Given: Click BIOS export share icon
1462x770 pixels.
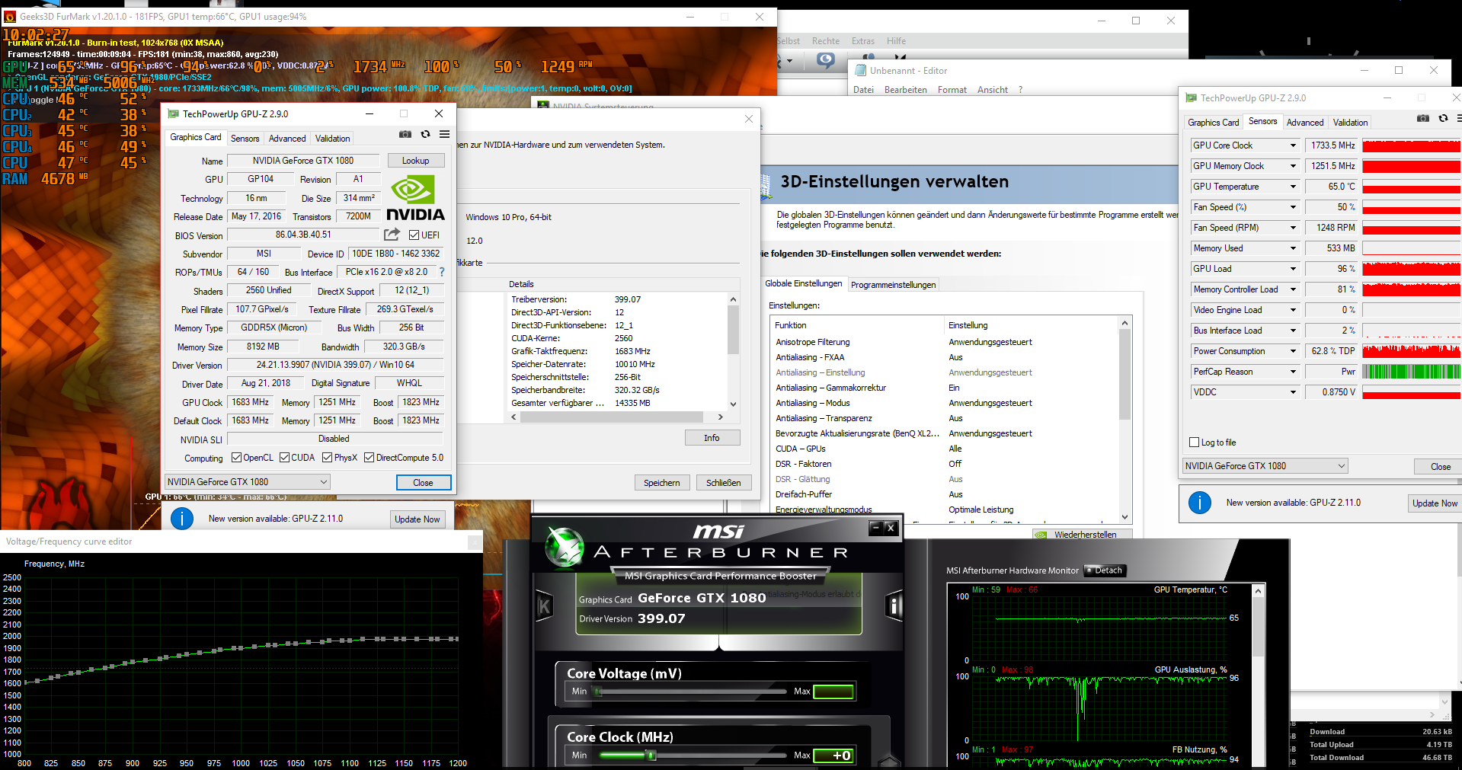Looking at the screenshot, I should [x=392, y=235].
